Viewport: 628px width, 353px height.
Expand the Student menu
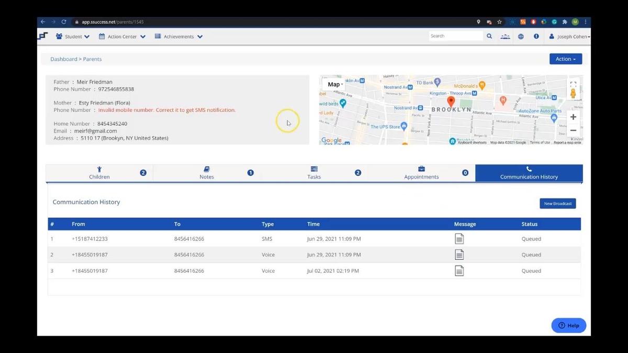pyautogui.click(x=73, y=37)
